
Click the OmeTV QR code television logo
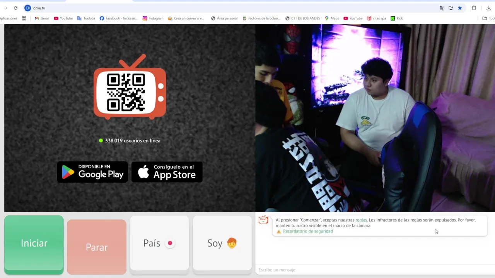point(130,87)
